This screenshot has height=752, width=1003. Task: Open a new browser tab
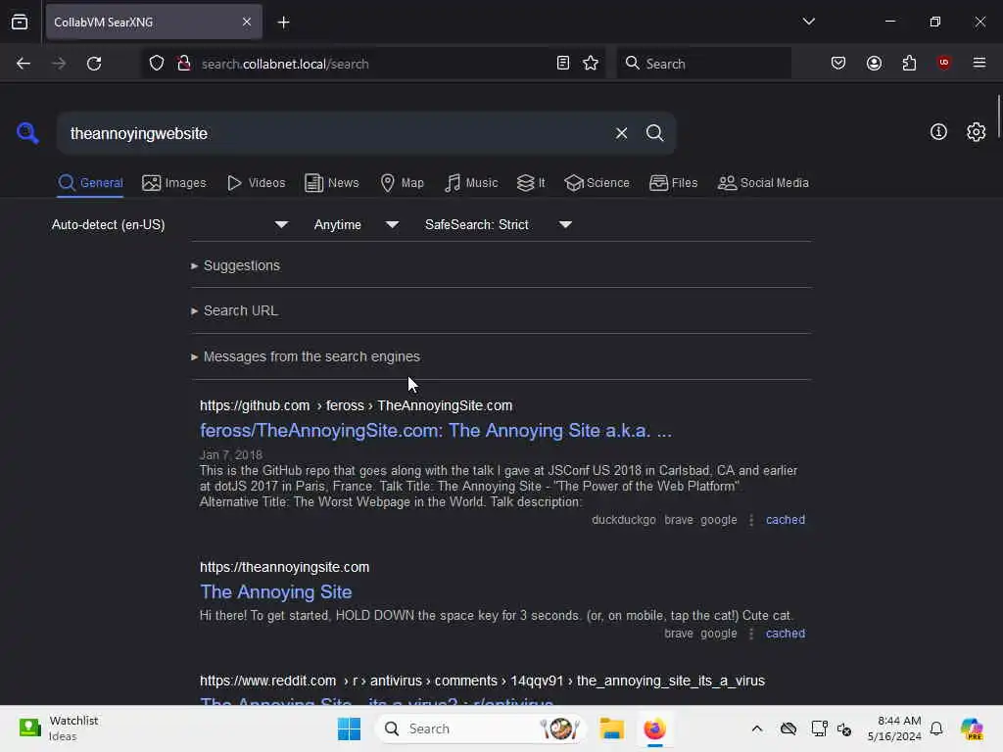283,23
